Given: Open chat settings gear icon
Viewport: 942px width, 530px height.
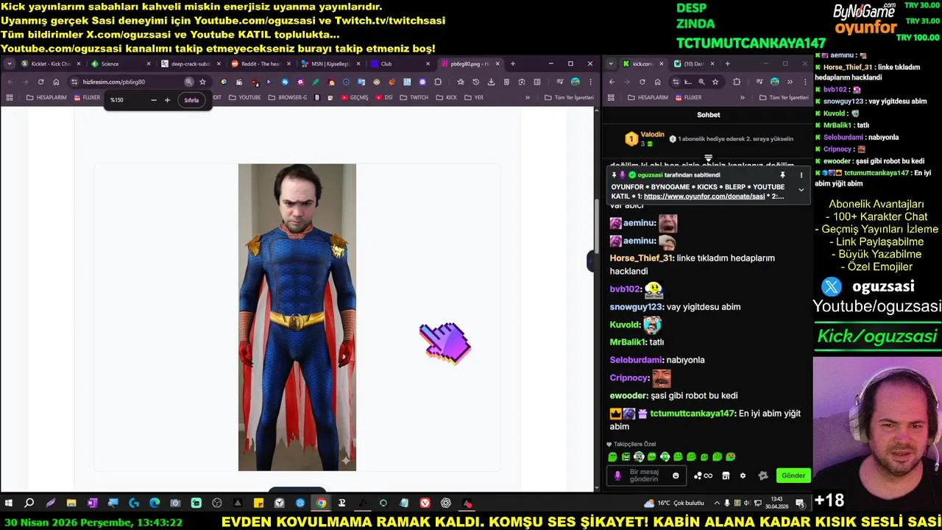Looking at the screenshot, I should (x=743, y=476).
